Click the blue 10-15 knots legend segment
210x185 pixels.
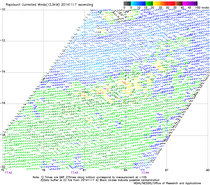point(142,3)
